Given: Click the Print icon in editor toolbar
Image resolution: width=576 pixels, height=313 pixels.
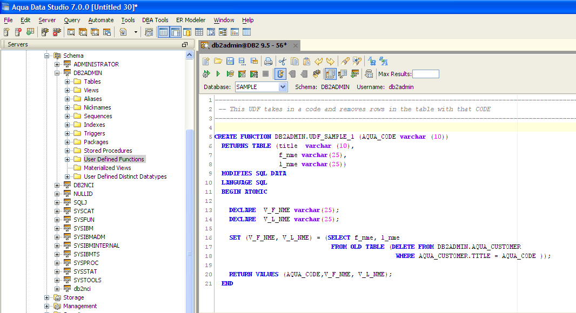Looking at the screenshot, I should point(268,61).
